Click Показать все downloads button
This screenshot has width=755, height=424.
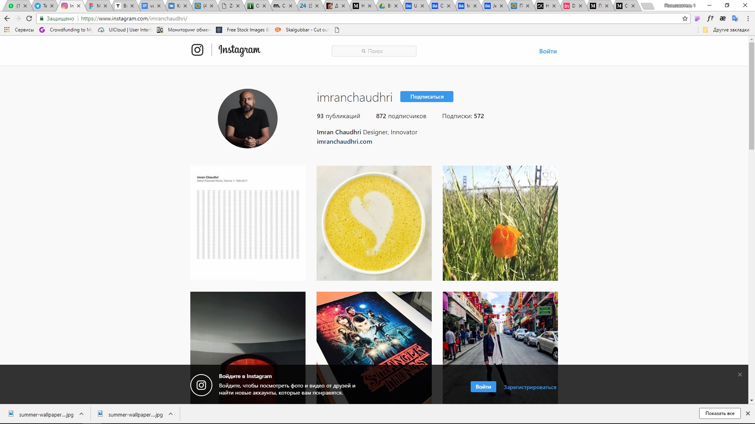click(720, 413)
